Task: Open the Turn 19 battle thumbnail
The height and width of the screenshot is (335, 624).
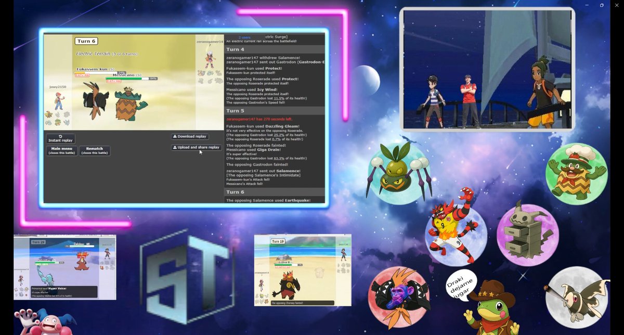Action: pyautogui.click(x=303, y=270)
